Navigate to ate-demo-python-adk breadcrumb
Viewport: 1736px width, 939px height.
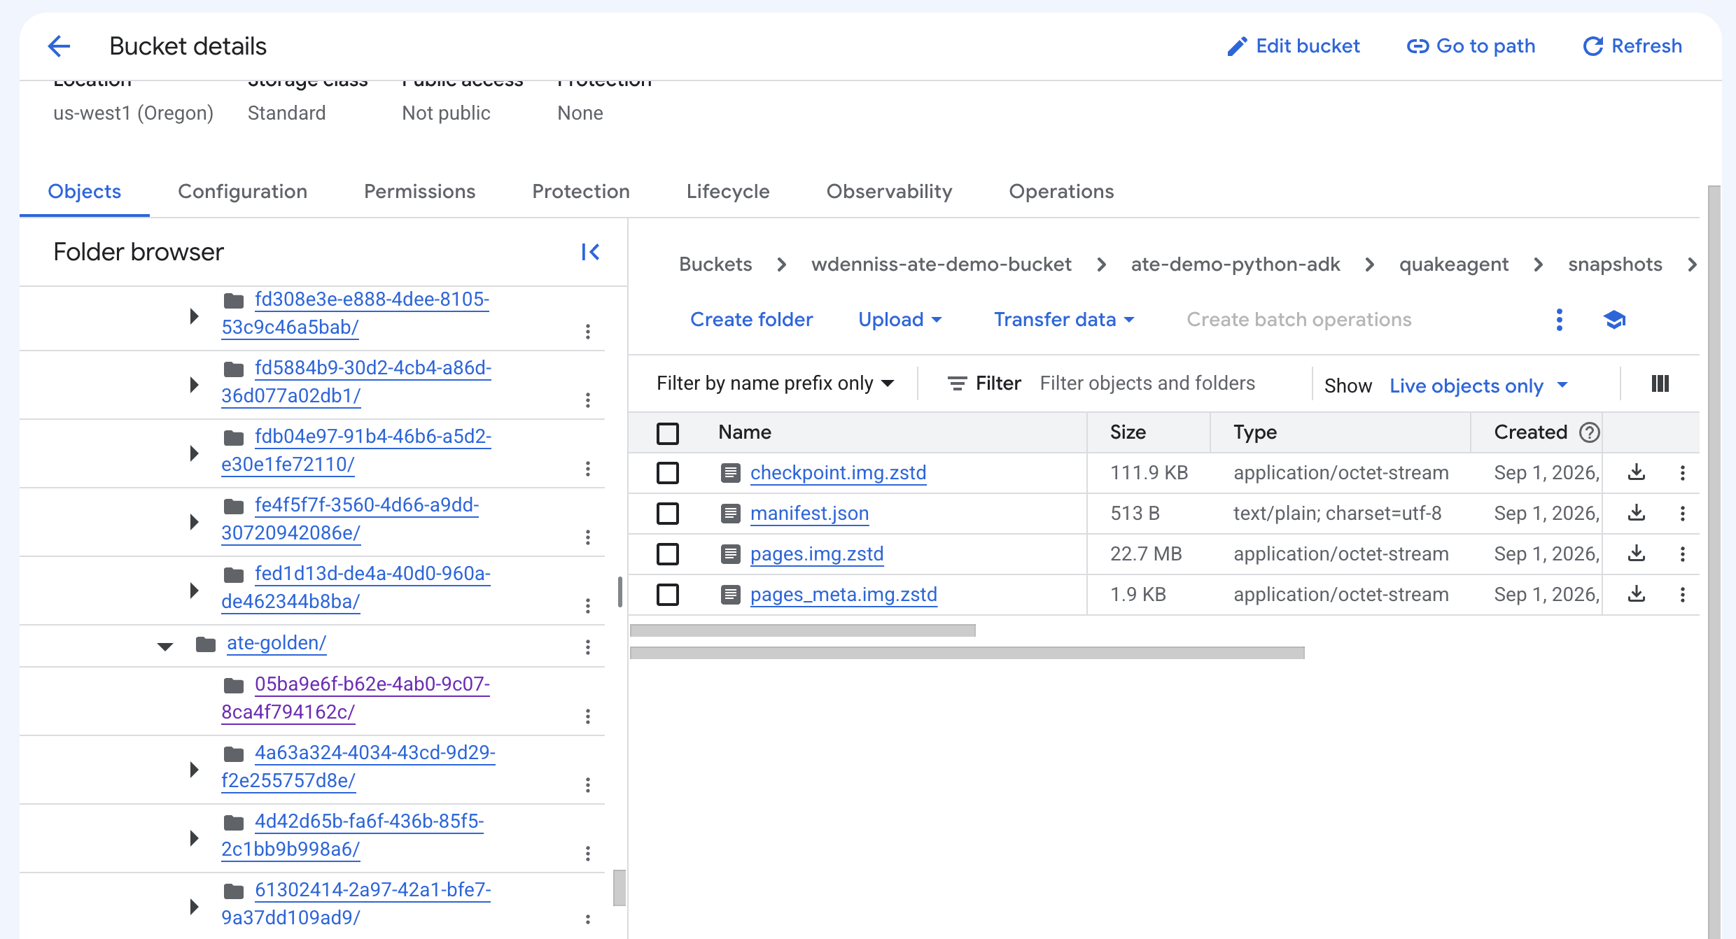pyautogui.click(x=1235, y=264)
